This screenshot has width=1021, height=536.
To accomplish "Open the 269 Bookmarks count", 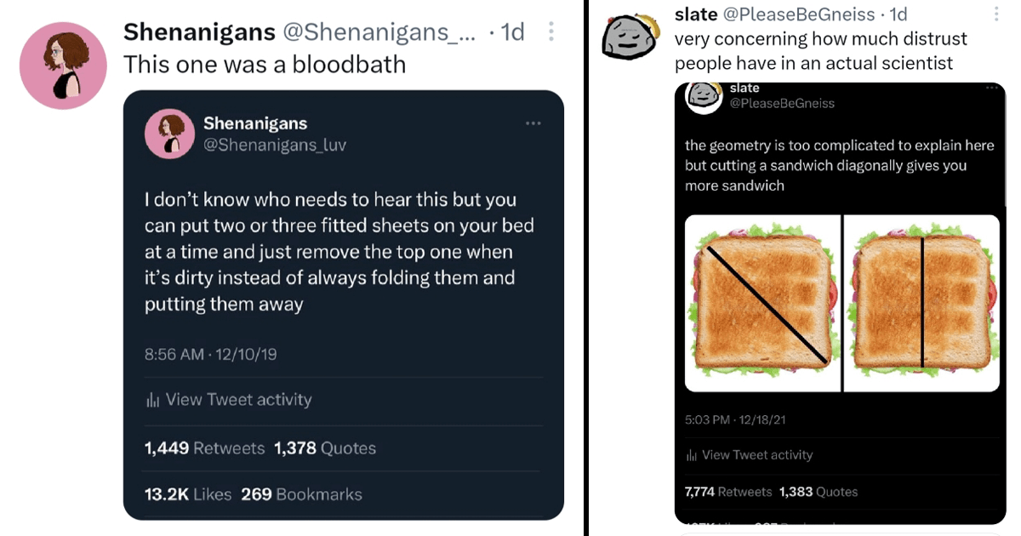I will pyautogui.click(x=301, y=494).
